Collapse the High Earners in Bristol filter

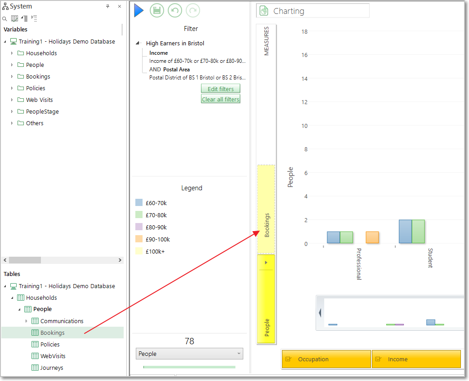(x=138, y=43)
